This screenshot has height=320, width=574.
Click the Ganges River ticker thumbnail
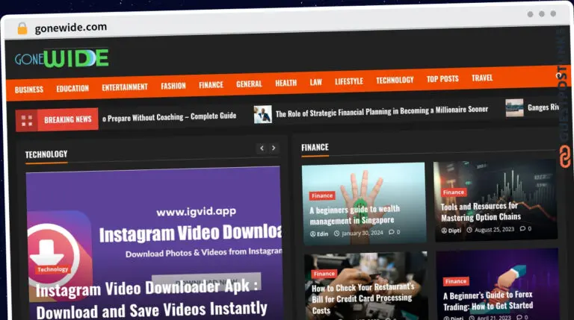[x=514, y=107]
